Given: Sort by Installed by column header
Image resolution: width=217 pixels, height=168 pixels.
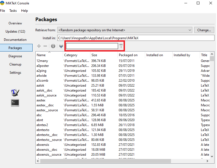Looking at the screenshot, I should [x=186, y=55].
